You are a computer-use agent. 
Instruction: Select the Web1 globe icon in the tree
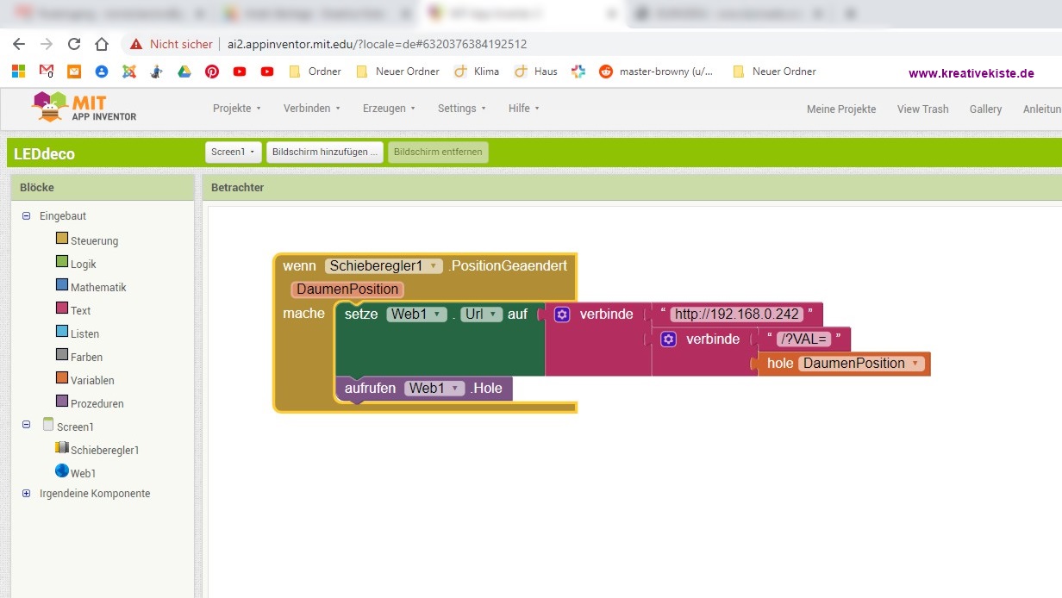[x=62, y=471]
